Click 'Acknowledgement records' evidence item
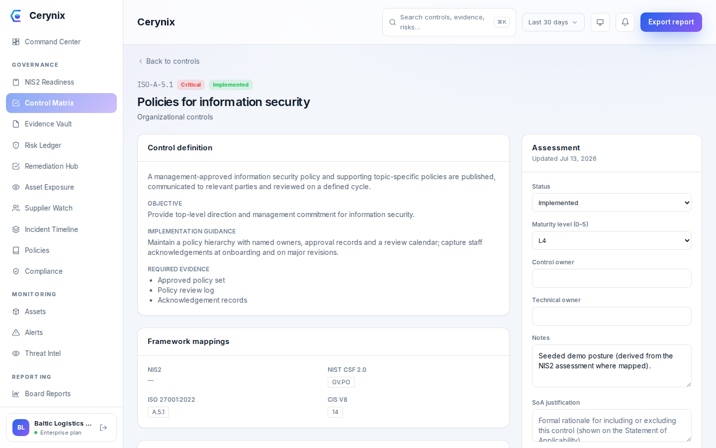716x448 pixels. click(x=202, y=300)
